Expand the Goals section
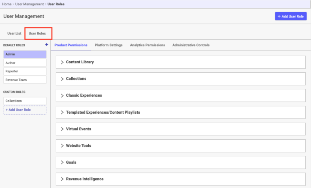 click(x=181, y=162)
